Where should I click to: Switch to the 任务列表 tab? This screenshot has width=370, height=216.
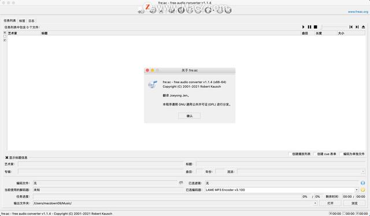point(10,21)
